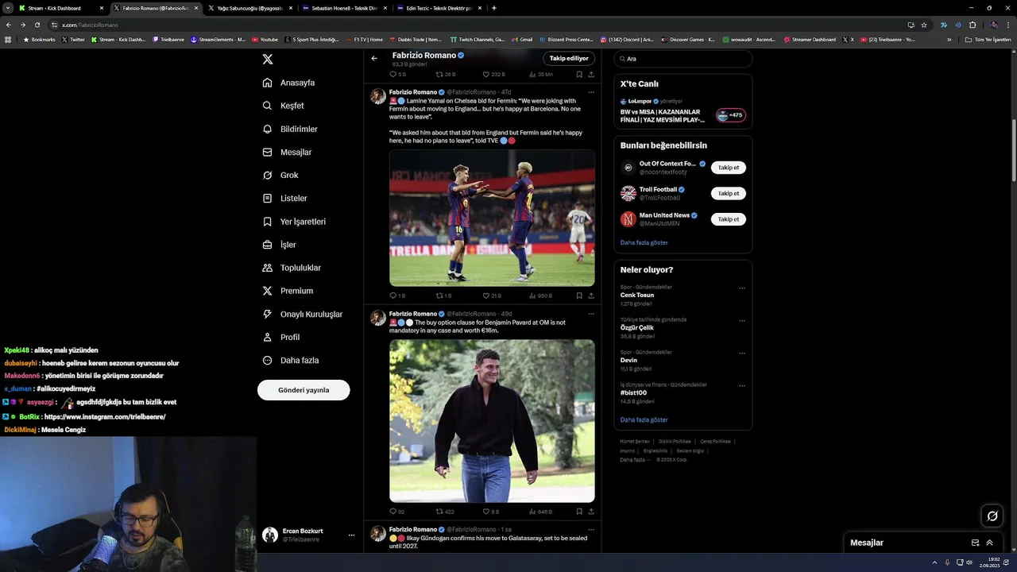Open Twitch Channels bookmark
This screenshot has width=1017, height=572.
(x=477, y=39)
